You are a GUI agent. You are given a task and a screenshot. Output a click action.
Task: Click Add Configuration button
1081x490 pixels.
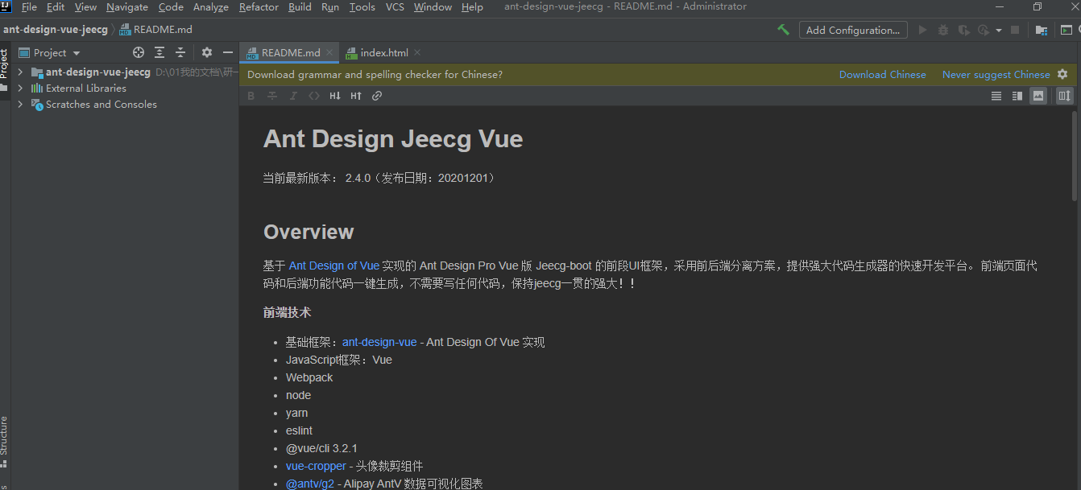(x=853, y=30)
